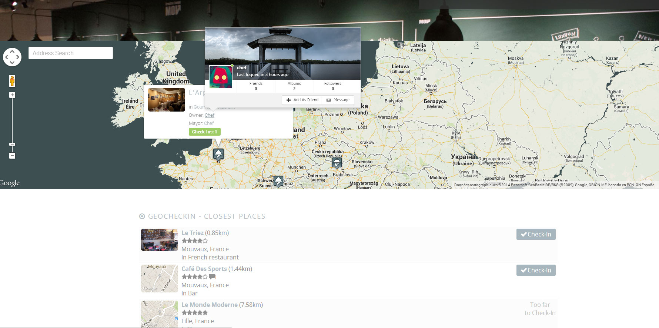Screen dimensions: 659x328
Task: Select the restaurant marker near Schweiz
Action: click(278, 181)
